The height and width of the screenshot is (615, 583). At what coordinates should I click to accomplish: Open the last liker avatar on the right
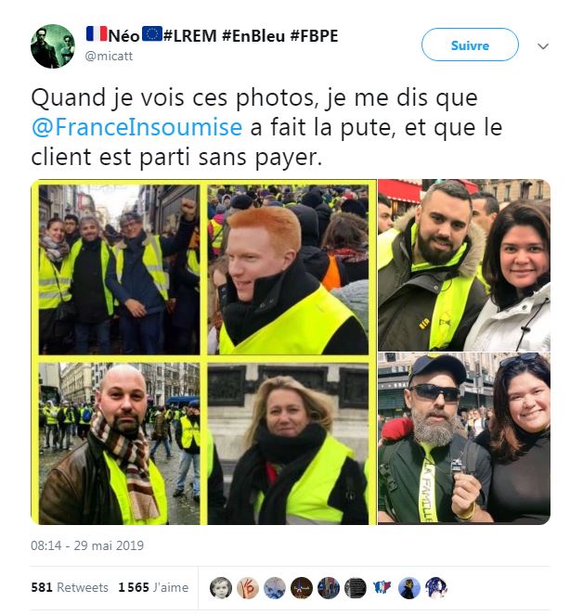[436, 588]
